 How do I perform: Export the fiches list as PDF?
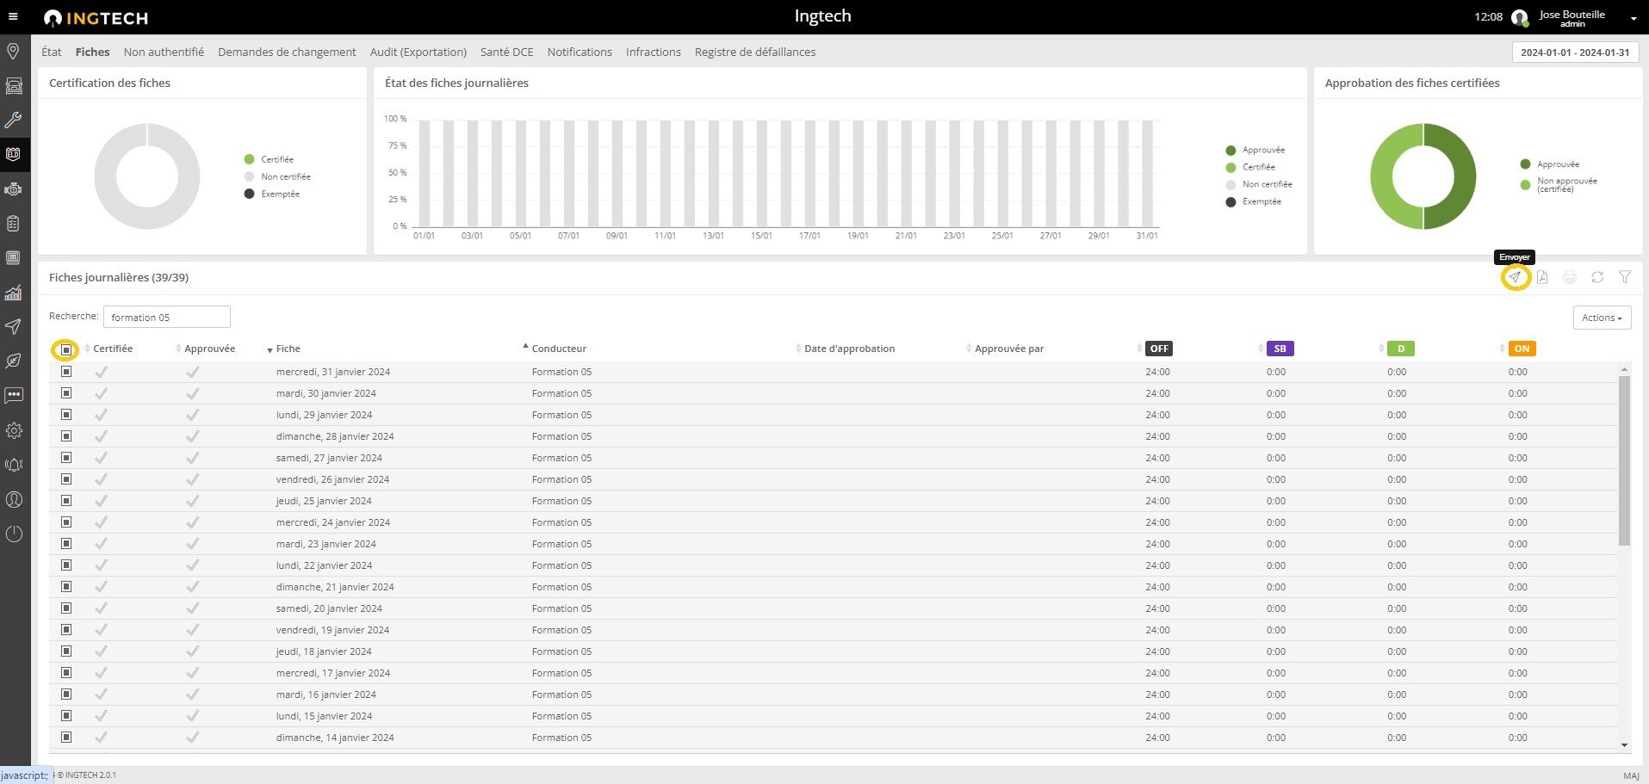click(1543, 277)
